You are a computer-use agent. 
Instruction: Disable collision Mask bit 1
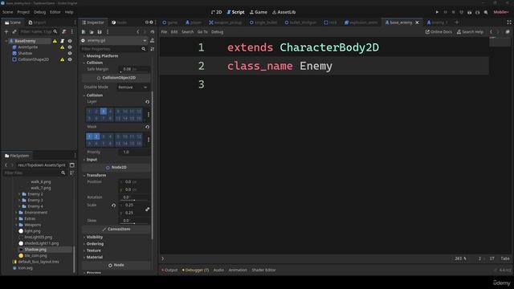coord(89,136)
